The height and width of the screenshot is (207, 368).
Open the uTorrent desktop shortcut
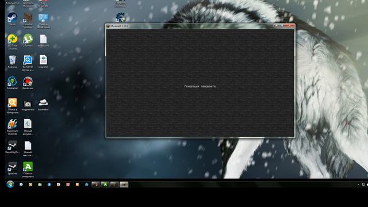pyautogui.click(x=28, y=40)
